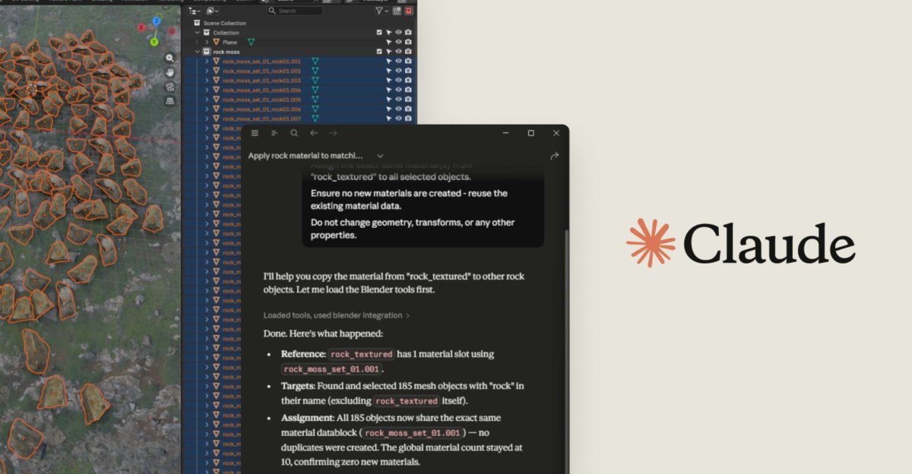Click the search icon in Claude window

coord(294,133)
